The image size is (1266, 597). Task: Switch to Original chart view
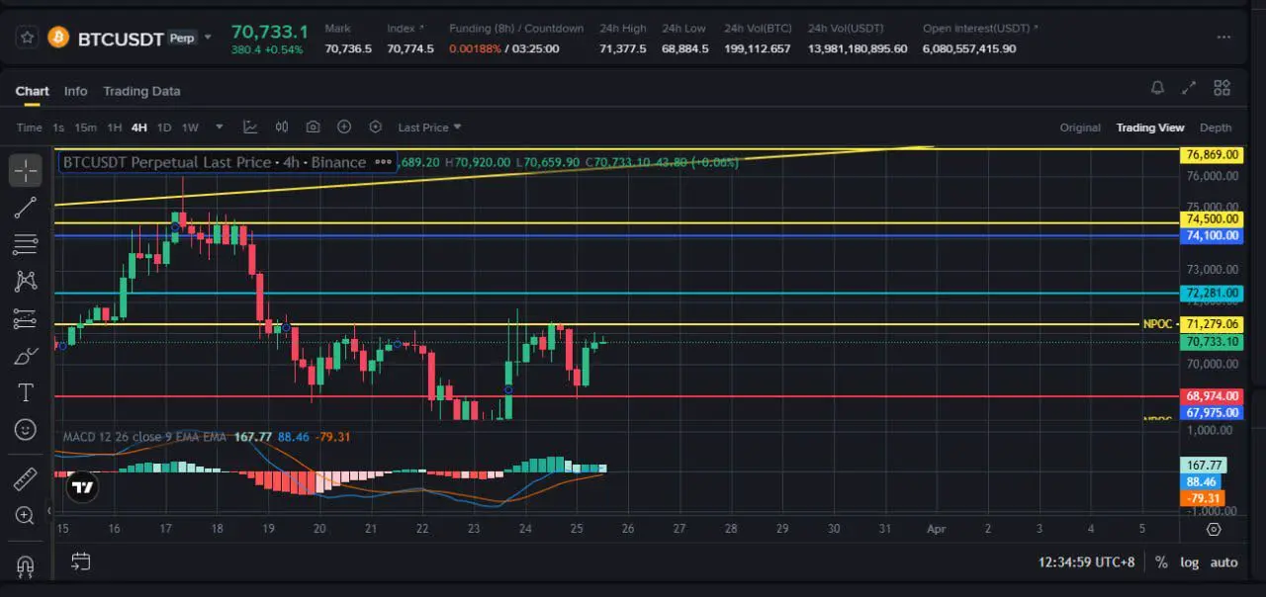click(1080, 128)
